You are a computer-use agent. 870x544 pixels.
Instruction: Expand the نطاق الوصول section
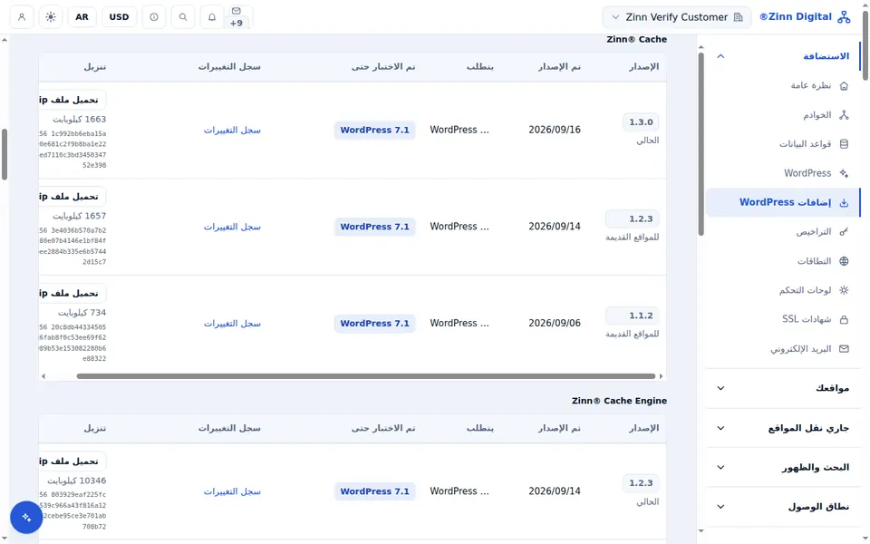783,506
